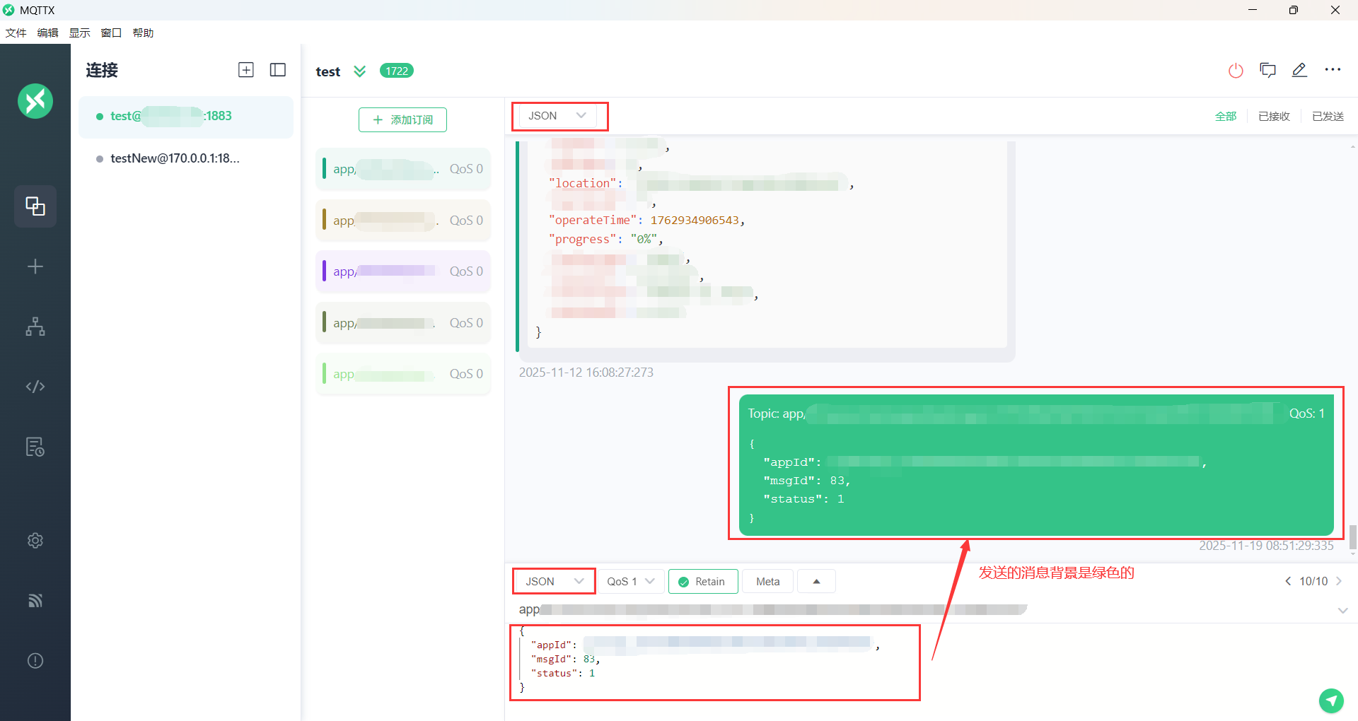Toggle the connections panel layout icon

tap(277, 70)
